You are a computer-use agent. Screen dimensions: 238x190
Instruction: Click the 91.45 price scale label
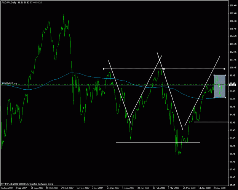click(233, 138)
